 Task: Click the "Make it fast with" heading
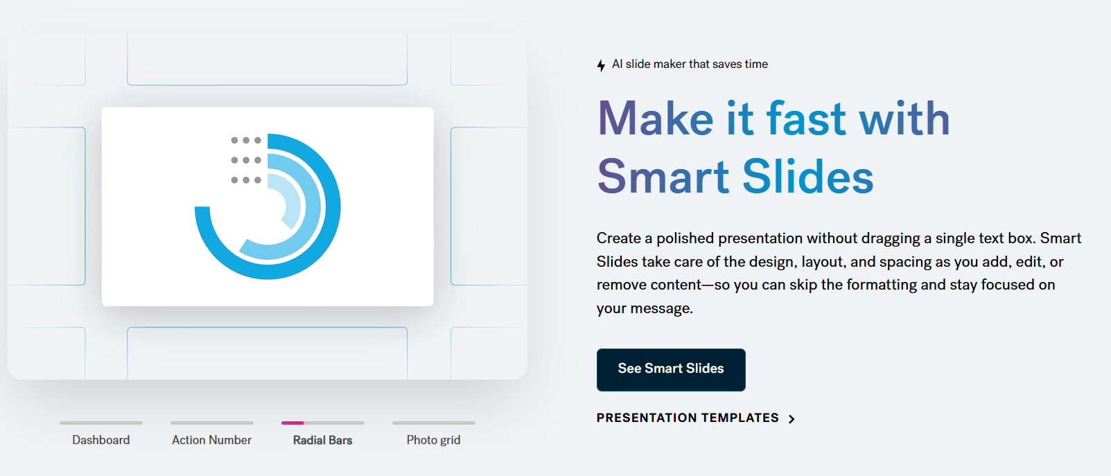(773, 118)
